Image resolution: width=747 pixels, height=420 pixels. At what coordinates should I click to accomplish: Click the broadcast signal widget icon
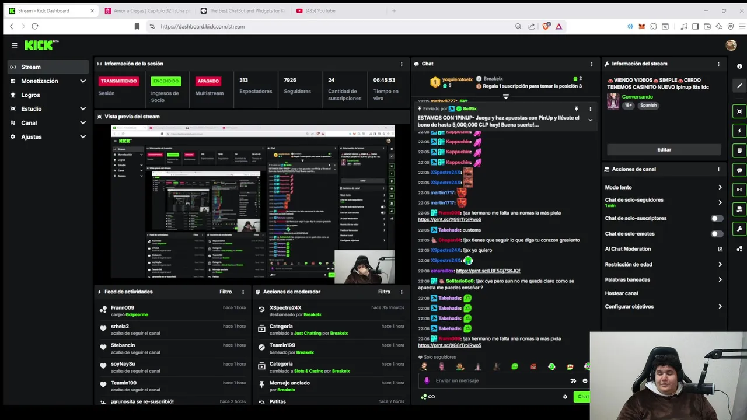pyautogui.click(x=739, y=190)
